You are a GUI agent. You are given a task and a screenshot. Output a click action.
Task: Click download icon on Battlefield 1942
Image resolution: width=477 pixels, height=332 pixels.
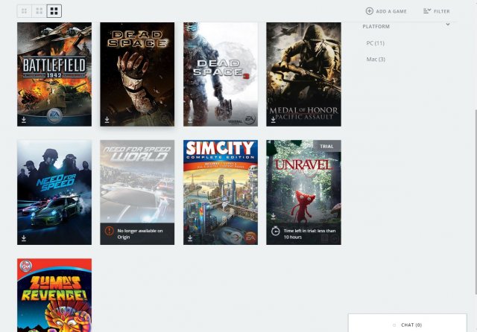click(x=24, y=119)
